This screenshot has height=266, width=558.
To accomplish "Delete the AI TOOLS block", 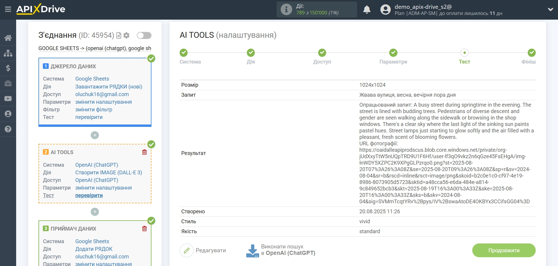I will 144,152.
